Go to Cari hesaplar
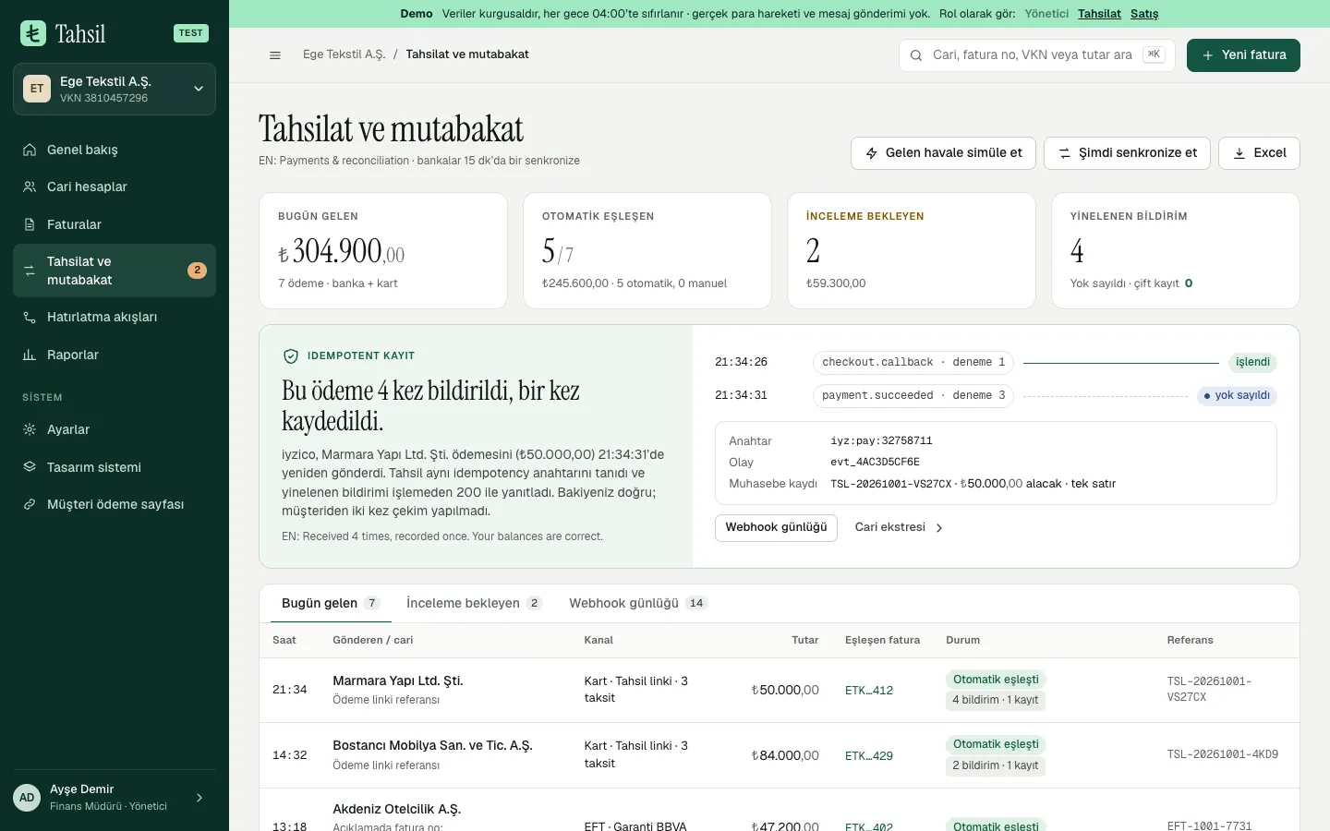The image size is (1330, 831). (x=115, y=187)
